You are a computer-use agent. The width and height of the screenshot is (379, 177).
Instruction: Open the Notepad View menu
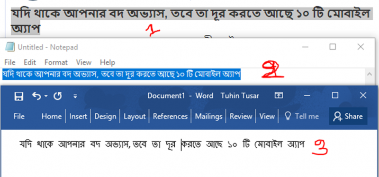84,62
